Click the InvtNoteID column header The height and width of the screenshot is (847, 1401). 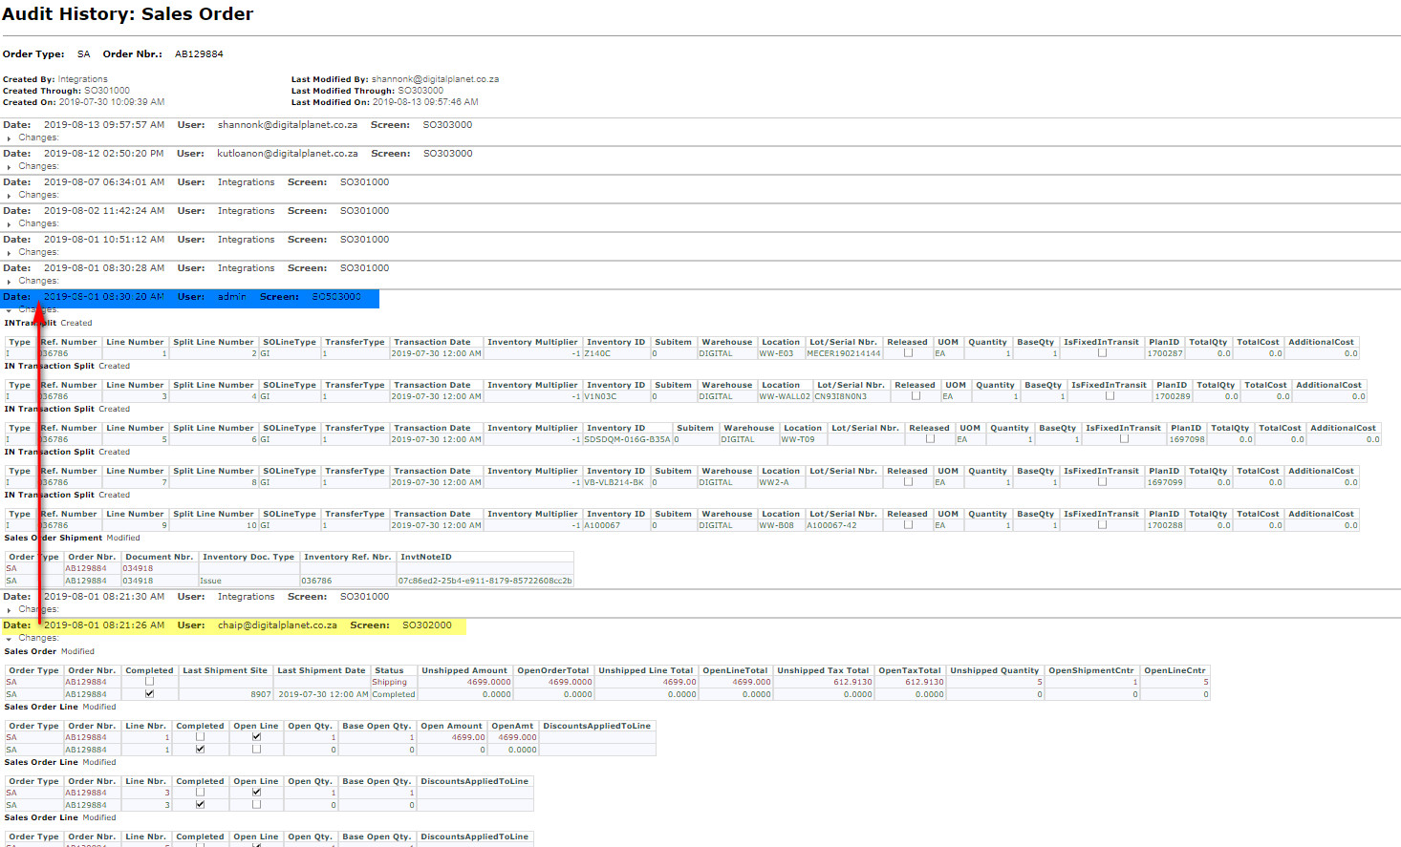426,557
